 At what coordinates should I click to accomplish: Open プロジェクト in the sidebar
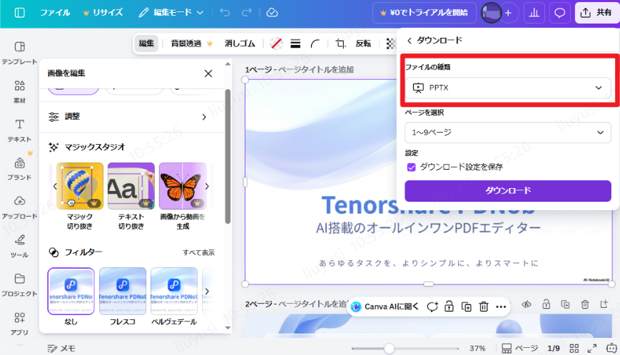coord(19,285)
